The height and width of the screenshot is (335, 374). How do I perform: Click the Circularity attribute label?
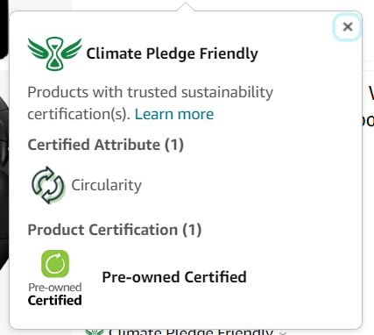[106, 185]
